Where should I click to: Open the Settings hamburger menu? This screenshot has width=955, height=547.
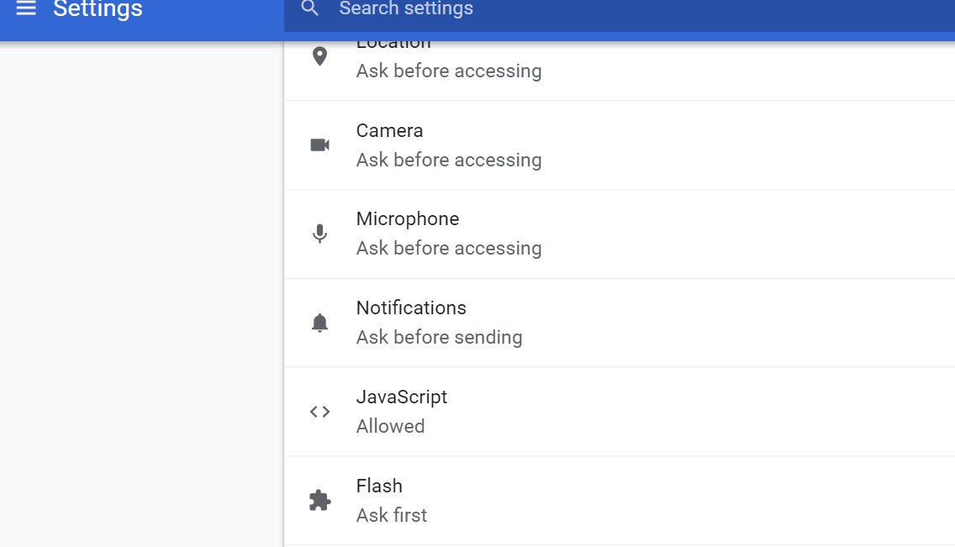[26, 9]
